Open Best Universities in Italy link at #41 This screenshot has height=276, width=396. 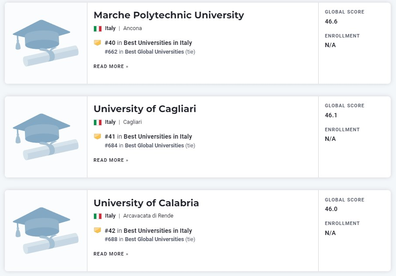coord(158,136)
